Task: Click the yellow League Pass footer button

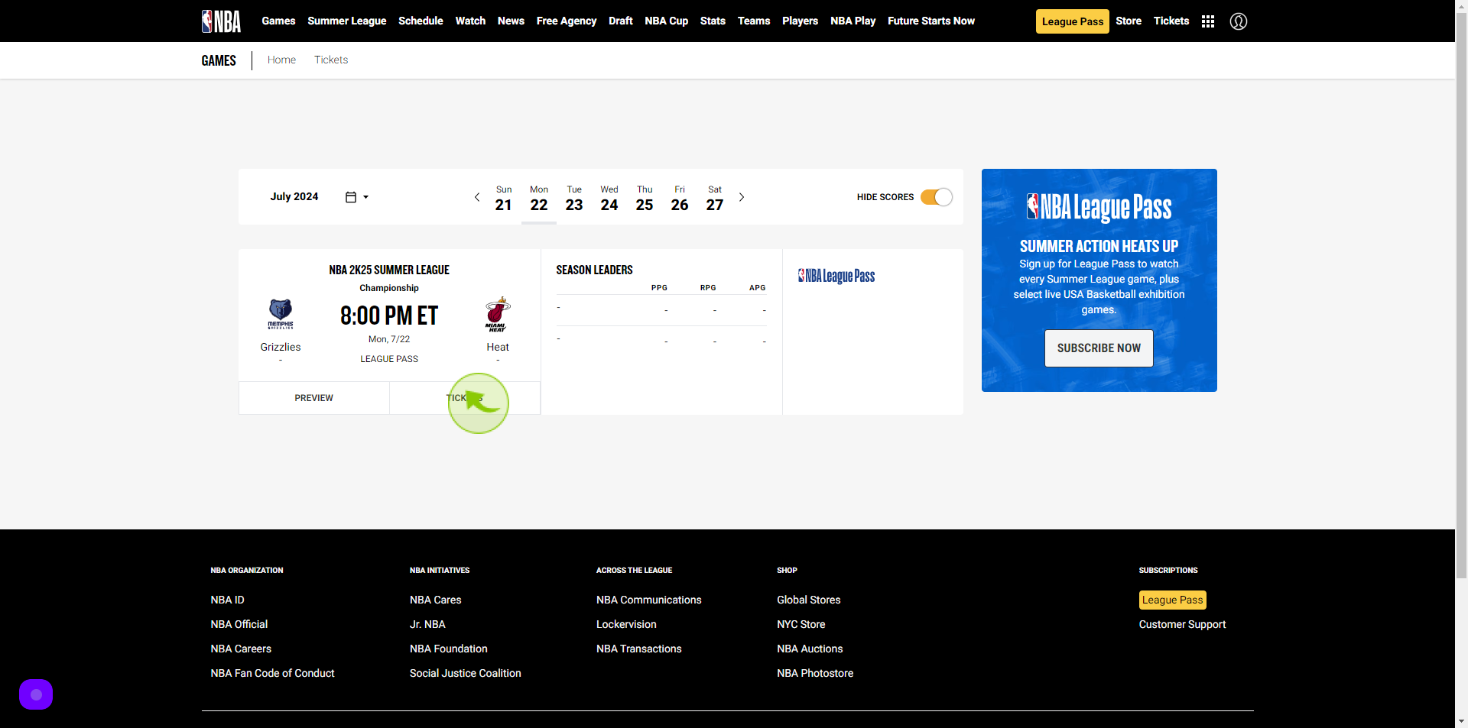Action: [x=1173, y=600]
